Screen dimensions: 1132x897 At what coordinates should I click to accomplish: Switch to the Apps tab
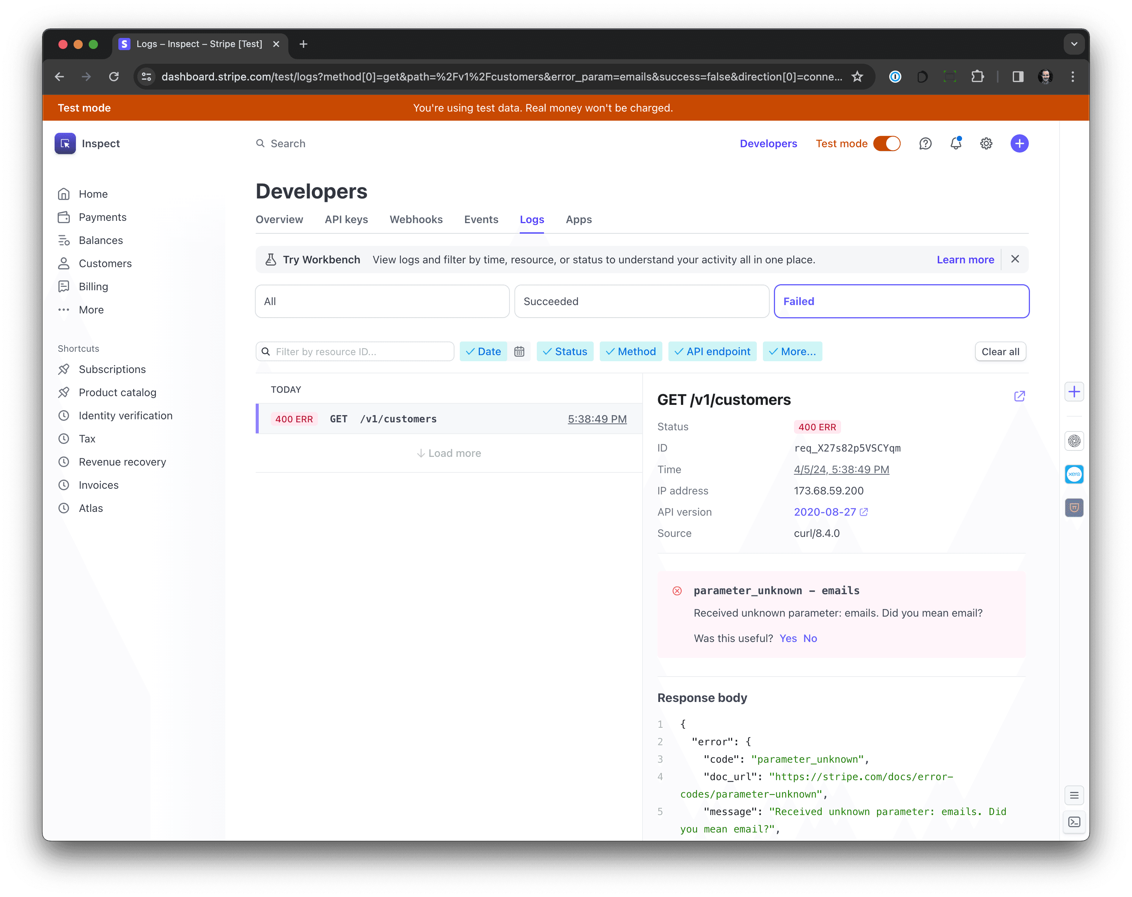click(x=579, y=220)
